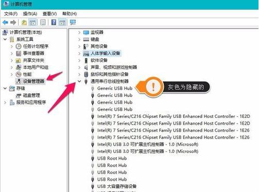This screenshot has height=192, width=259.
Task: Expand the 其他设备 category
Action: [79, 46]
